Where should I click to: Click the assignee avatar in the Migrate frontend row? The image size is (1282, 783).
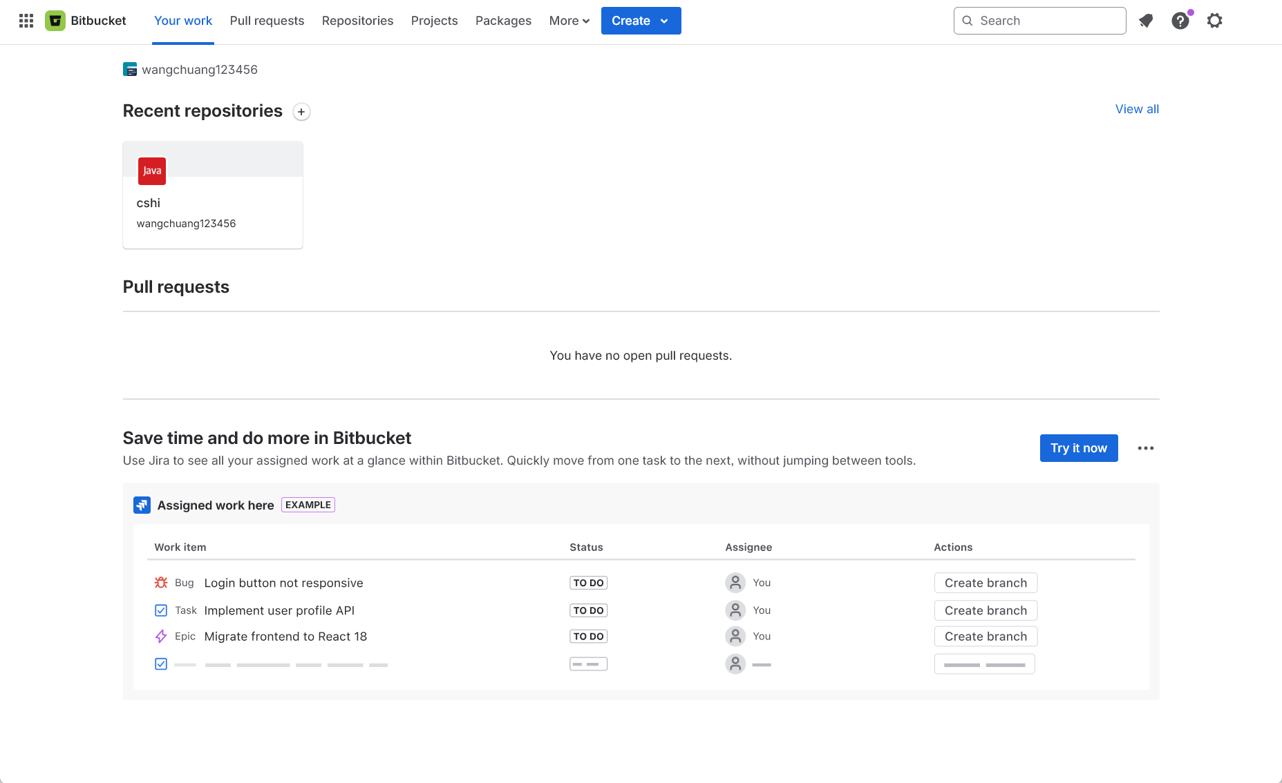click(735, 636)
